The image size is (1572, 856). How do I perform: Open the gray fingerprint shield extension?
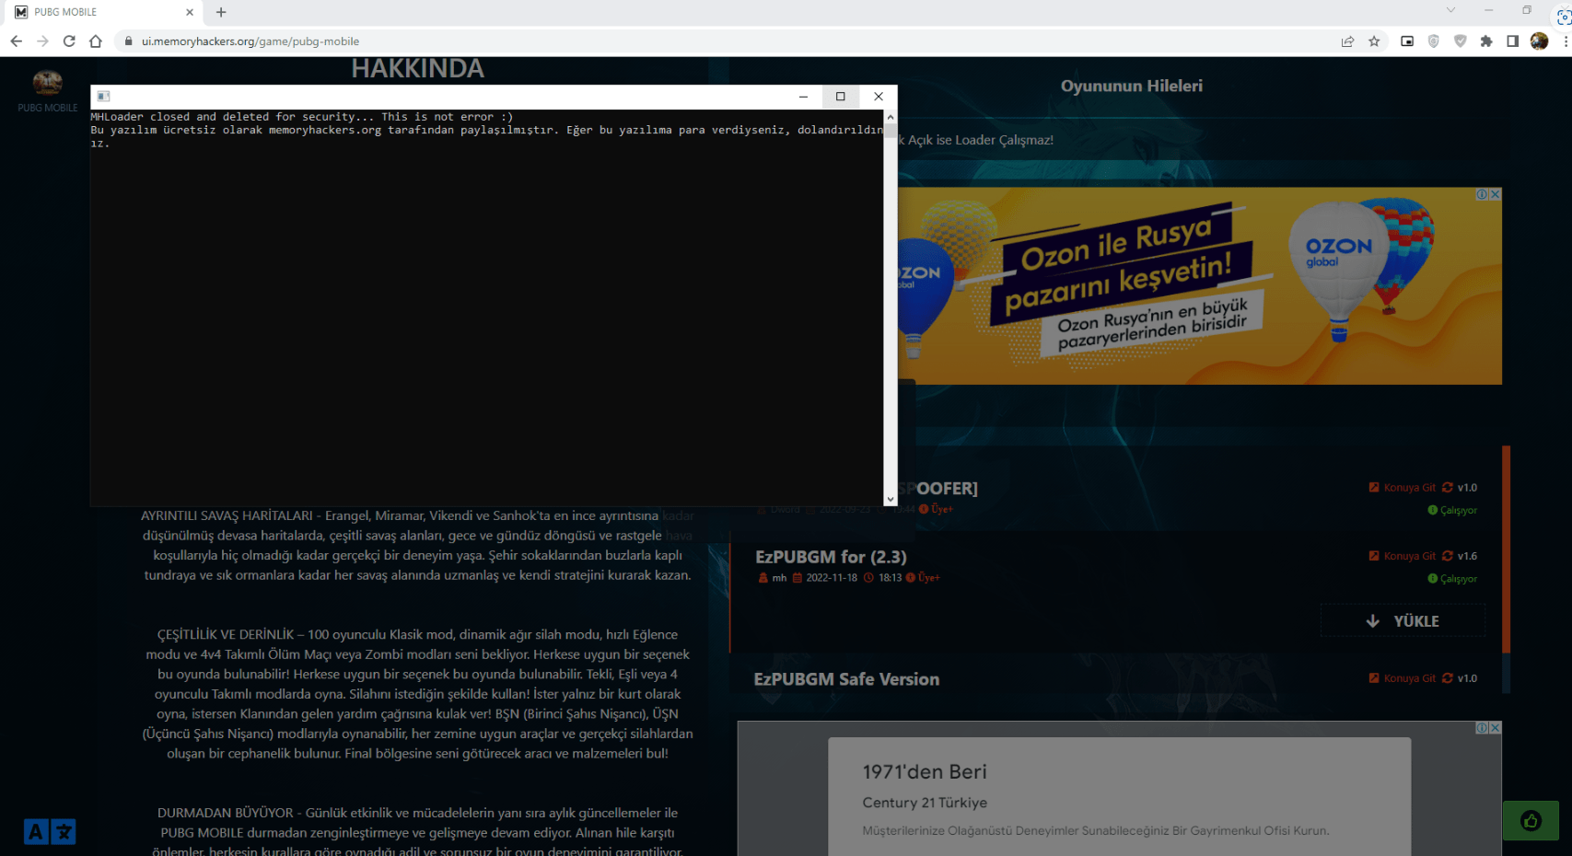coord(1434,41)
